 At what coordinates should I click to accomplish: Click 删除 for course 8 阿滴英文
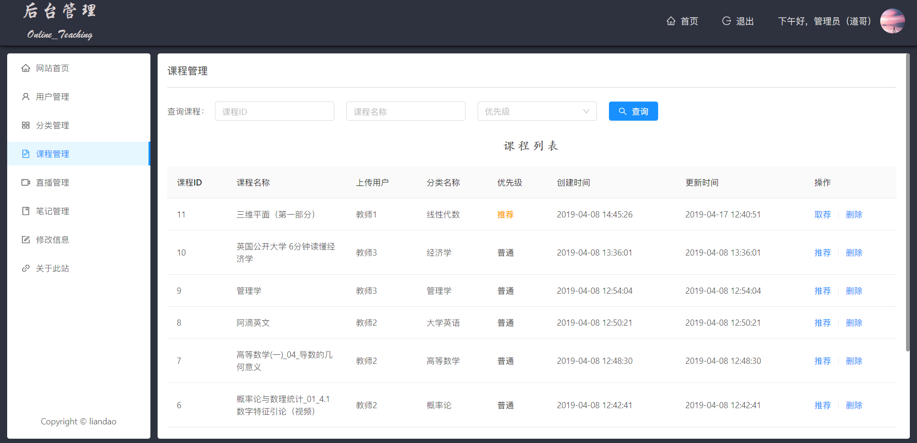point(854,323)
